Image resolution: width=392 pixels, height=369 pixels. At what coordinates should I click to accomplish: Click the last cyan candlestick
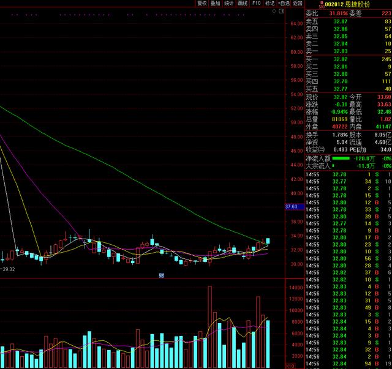pos(268,241)
